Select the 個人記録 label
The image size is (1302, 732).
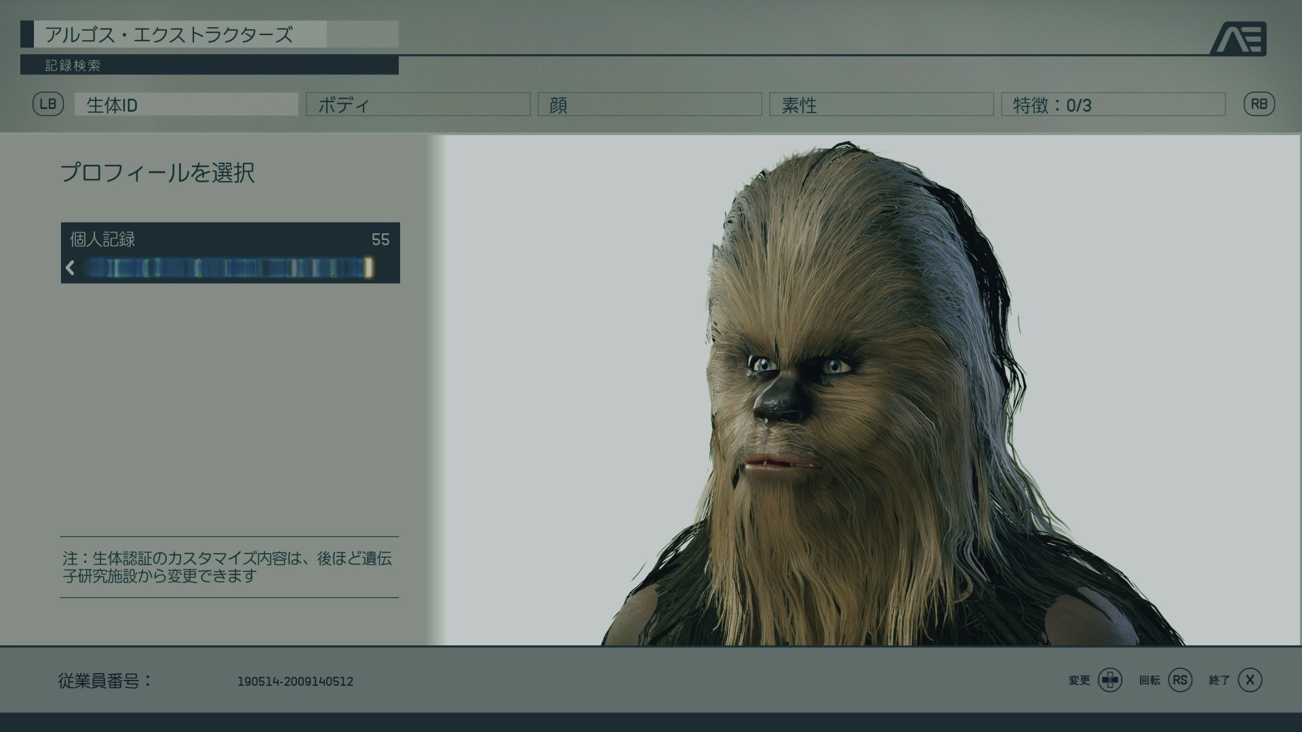point(102,239)
